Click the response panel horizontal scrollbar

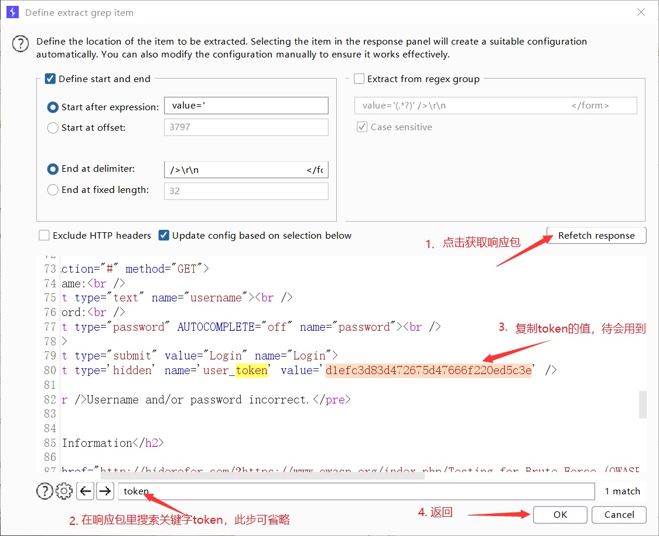tap(262, 476)
